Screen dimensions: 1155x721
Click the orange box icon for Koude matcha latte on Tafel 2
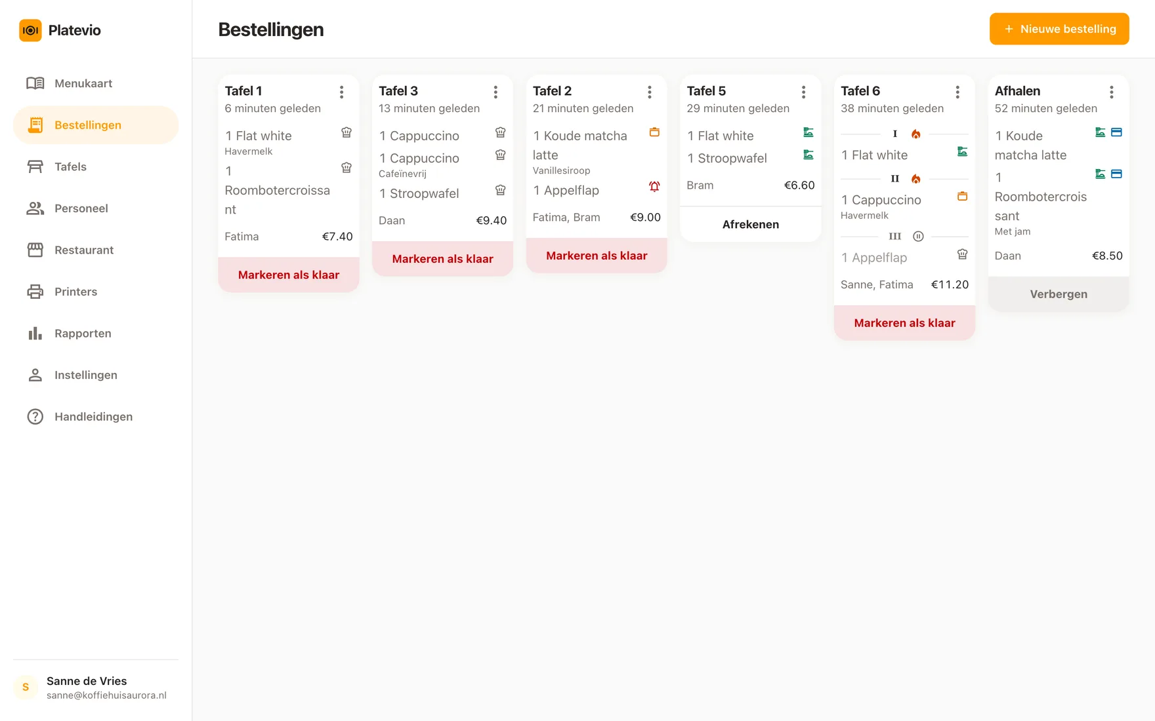pyautogui.click(x=654, y=132)
